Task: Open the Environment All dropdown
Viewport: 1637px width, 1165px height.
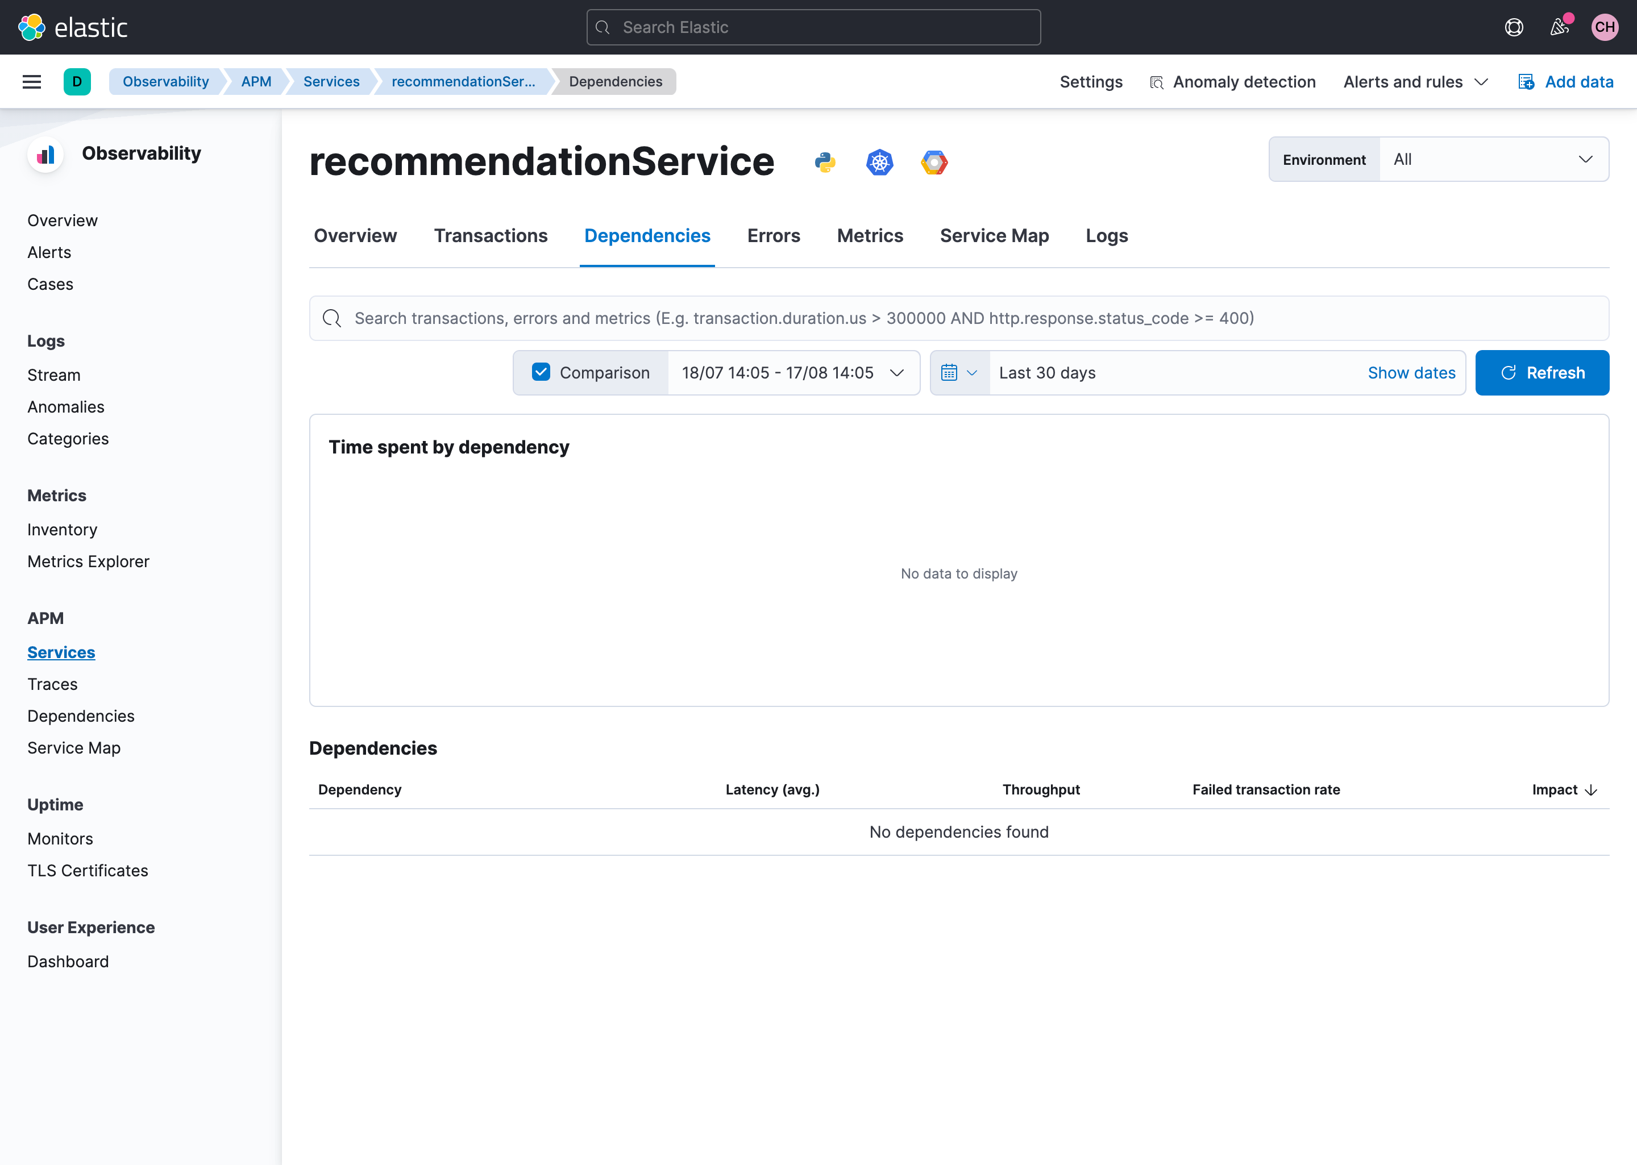Action: [x=1494, y=159]
